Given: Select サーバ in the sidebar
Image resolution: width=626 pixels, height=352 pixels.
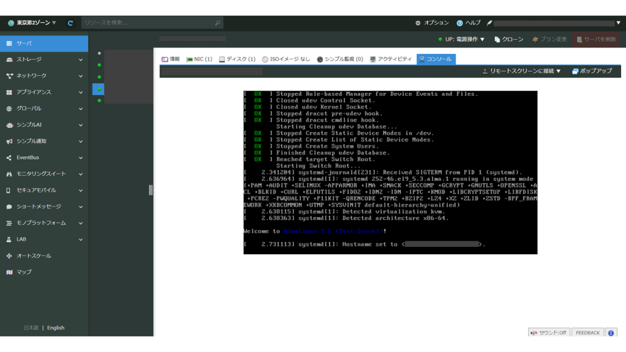Looking at the screenshot, I should [x=44, y=43].
